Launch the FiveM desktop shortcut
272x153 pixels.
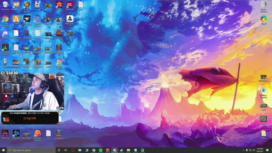(x=16, y=20)
